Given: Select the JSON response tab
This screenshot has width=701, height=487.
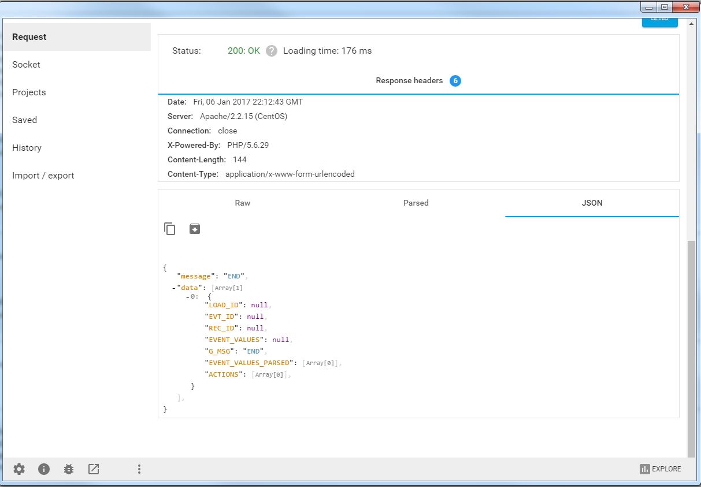Looking at the screenshot, I should tap(592, 203).
